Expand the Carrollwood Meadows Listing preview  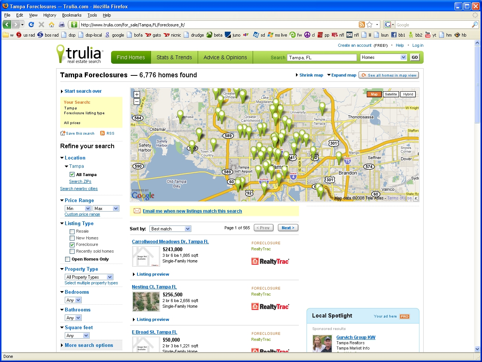click(x=153, y=274)
